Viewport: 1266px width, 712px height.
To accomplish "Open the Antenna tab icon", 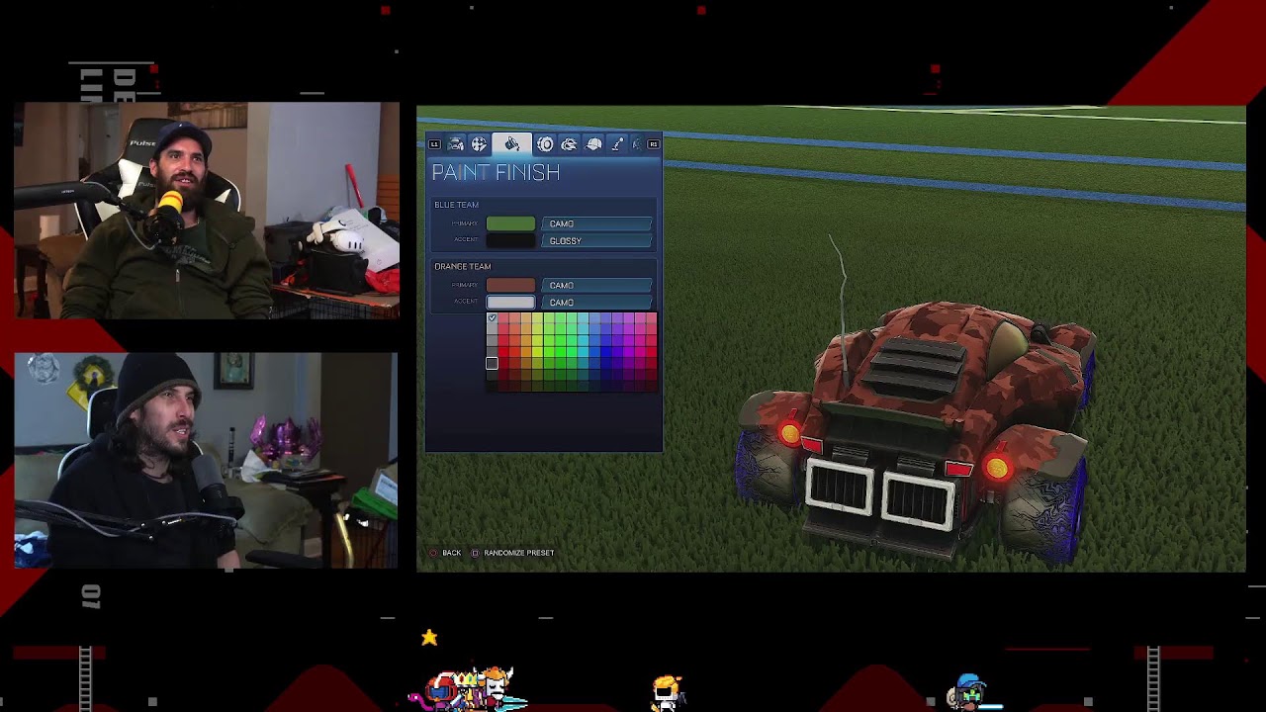I will [x=617, y=144].
